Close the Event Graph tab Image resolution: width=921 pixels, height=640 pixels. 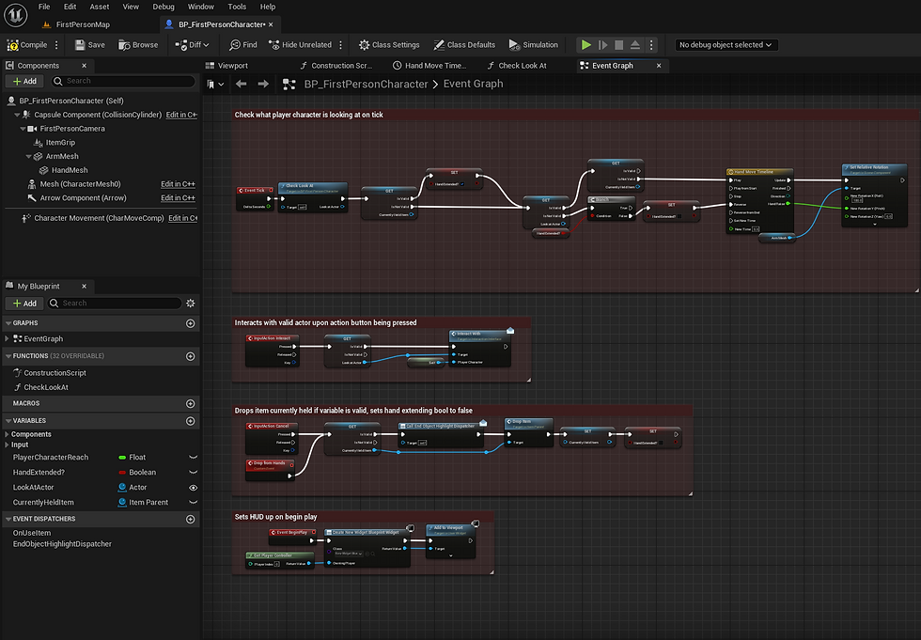tap(659, 66)
